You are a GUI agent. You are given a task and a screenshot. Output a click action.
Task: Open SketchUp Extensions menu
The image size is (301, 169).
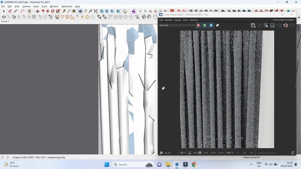[x=67, y=6]
